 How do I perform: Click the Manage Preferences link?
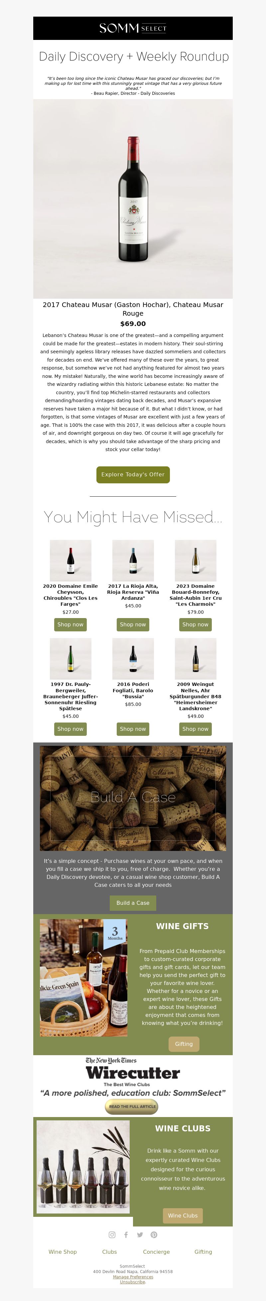coord(133,1276)
